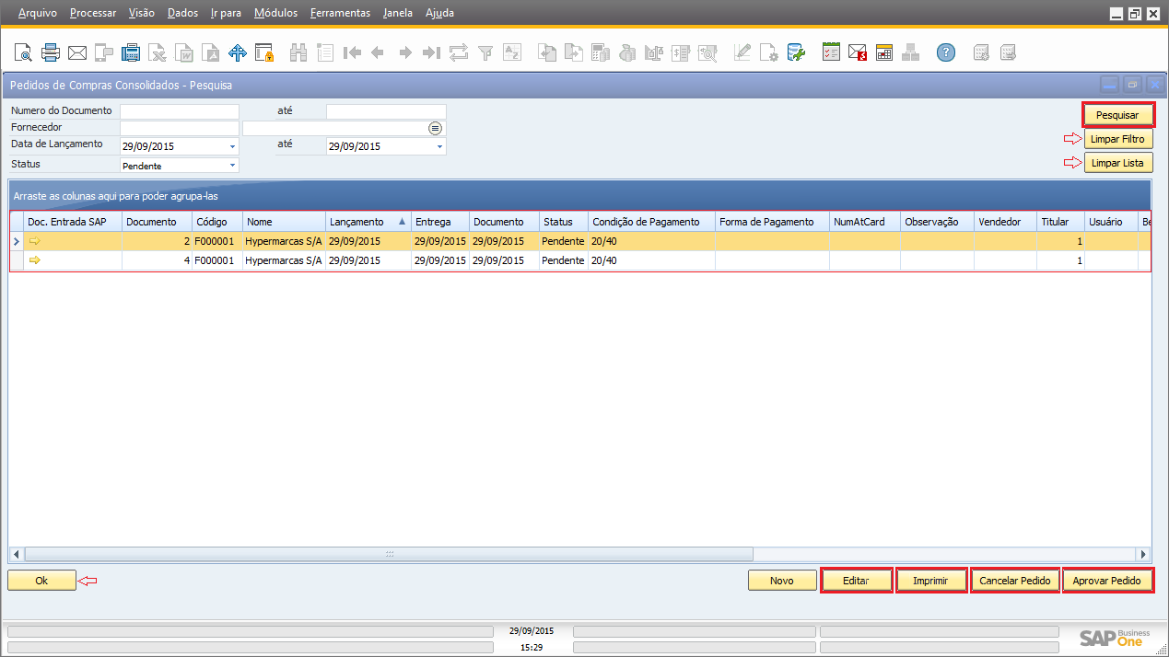The height and width of the screenshot is (657, 1169).
Task: Click the Sort A-Z toolbar icon
Action: 511,52
